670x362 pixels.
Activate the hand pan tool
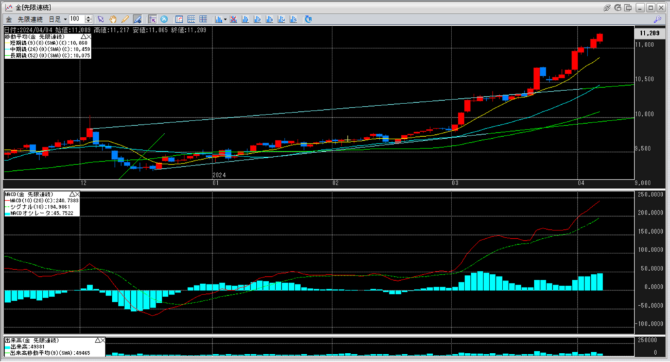tap(113, 19)
